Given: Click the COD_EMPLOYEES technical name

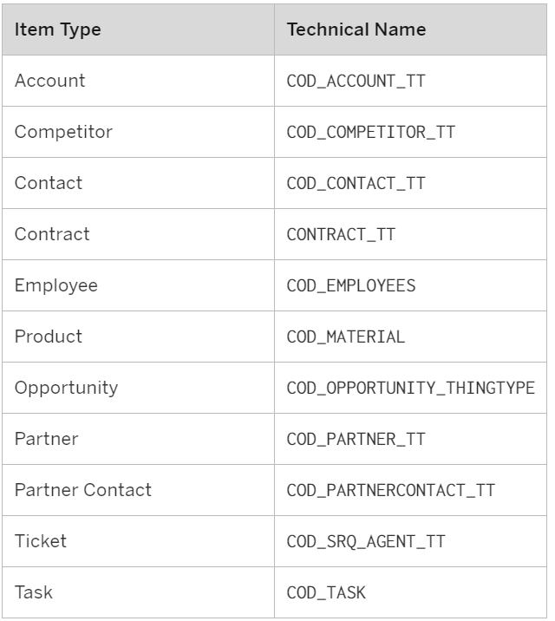Looking at the screenshot, I should 351,286.
